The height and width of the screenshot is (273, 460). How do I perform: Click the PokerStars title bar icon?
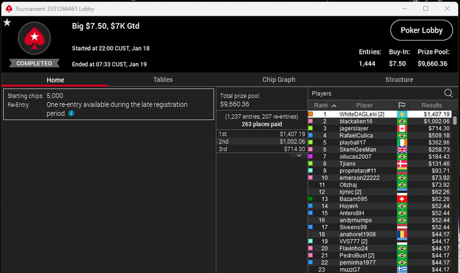(9, 9)
